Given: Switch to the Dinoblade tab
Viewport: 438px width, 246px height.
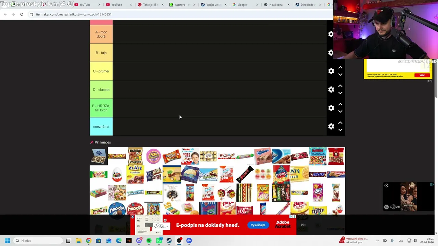Looking at the screenshot, I should click(308, 5).
